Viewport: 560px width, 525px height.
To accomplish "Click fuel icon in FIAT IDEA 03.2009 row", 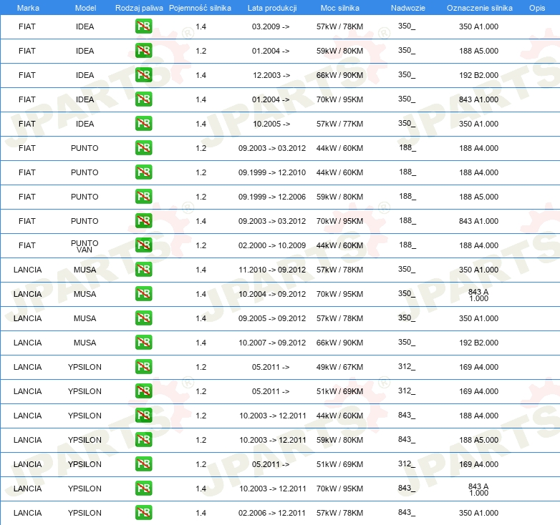I will coord(143,26).
